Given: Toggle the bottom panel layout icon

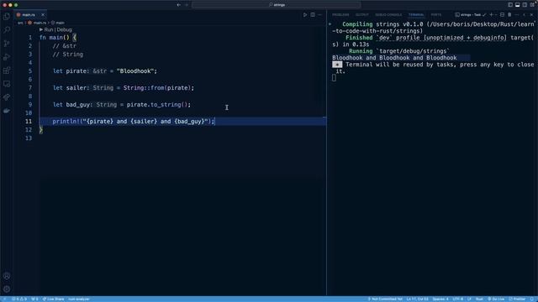Looking at the screenshot, I should pos(518,5).
